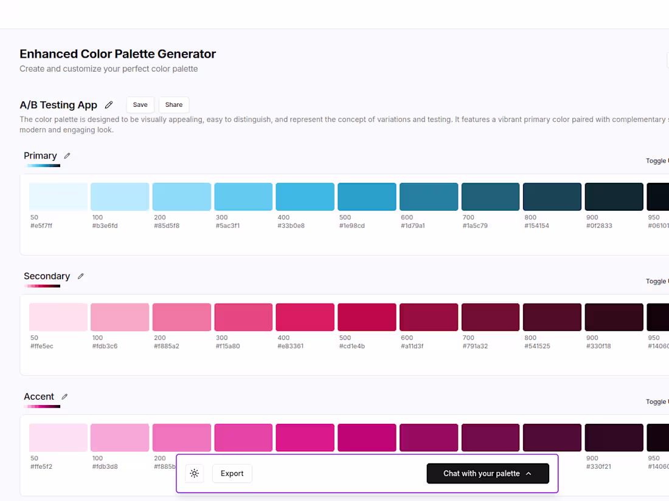The width and height of the screenshot is (669, 501).
Task: Click the pencil icon next to Secondary
Action: [x=80, y=276]
